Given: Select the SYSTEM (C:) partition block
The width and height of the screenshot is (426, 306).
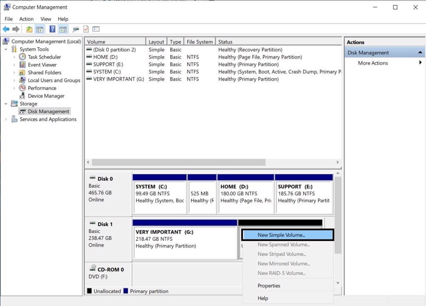Looking at the screenshot, I should coord(159,194).
